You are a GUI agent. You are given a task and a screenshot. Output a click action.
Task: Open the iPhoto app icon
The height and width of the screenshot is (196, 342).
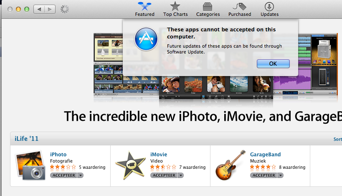30,165
